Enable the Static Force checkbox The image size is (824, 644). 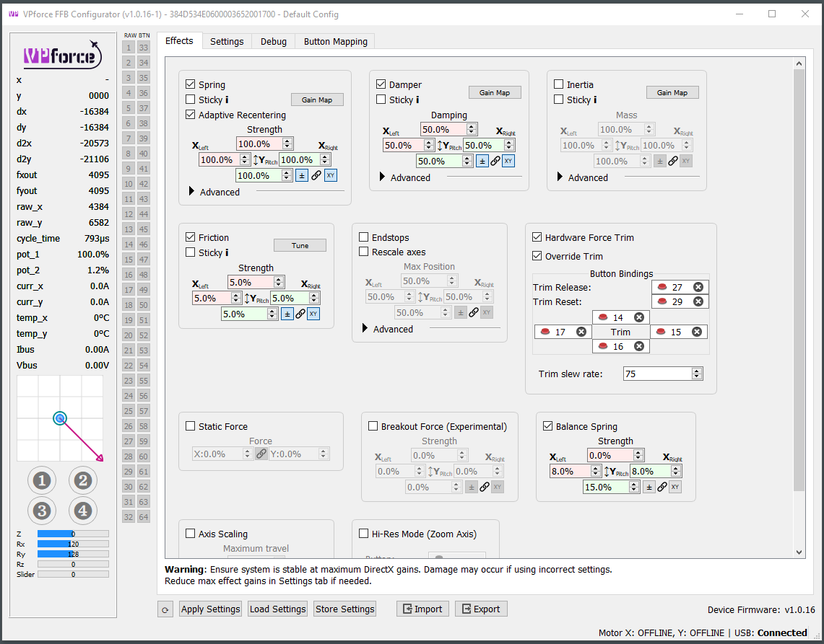[190, 426]
